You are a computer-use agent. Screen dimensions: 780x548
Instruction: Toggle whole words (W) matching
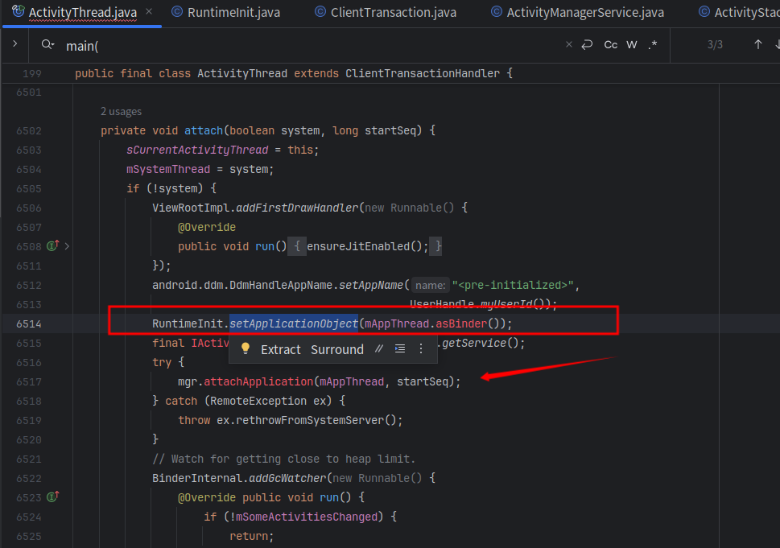(631, 43)
